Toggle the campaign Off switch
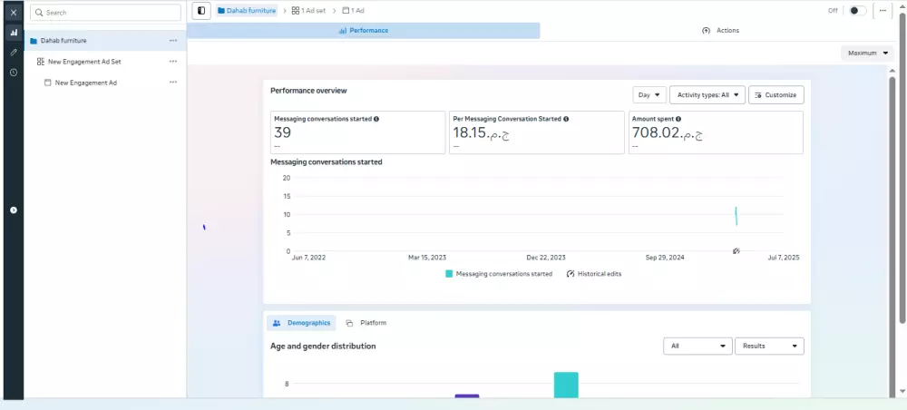The image size is (907, 410). (x=857, y=10)
